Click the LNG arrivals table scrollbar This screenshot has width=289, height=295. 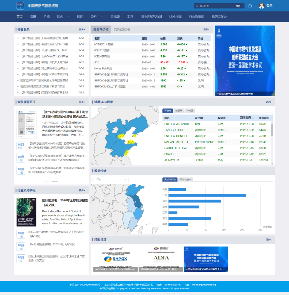tap(272, 130)
